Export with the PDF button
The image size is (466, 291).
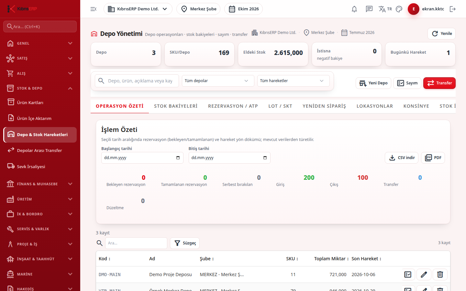(x=433, y=158)
